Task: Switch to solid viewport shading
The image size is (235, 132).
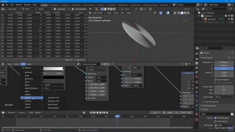Action: point(182,13)
